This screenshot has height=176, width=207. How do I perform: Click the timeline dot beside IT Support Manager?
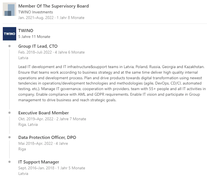(10, 162)
